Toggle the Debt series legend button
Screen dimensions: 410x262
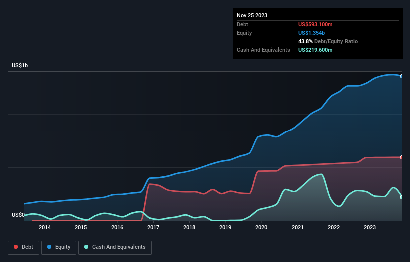(23, 247)
